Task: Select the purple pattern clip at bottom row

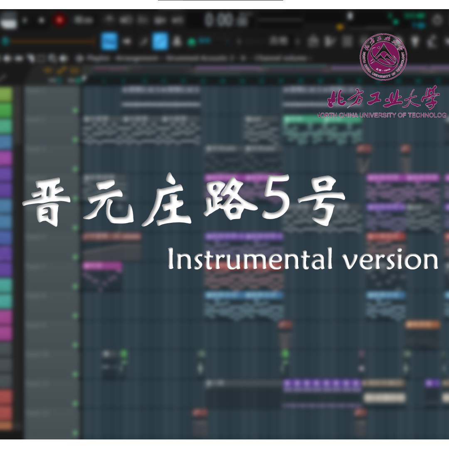Action: point(322,384)
